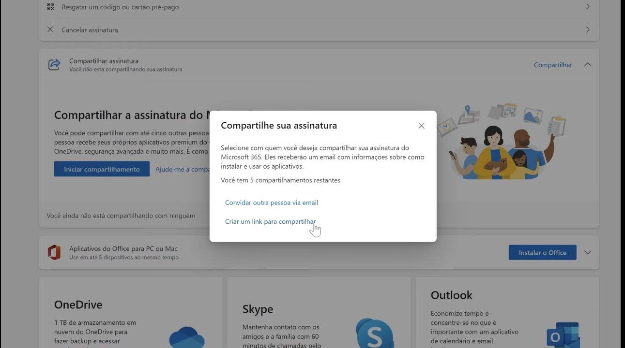This screenshot has width=625, height=348.
Task: Click Convidar outra pessoa via email
Action: click(272, 203)
